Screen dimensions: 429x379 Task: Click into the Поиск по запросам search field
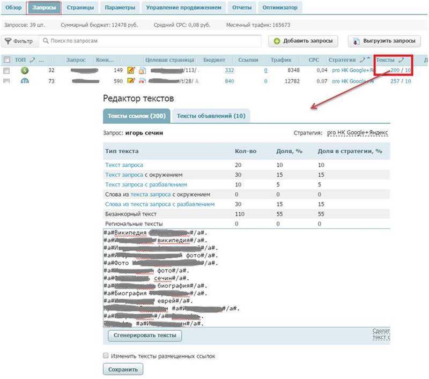coord(156,41)
